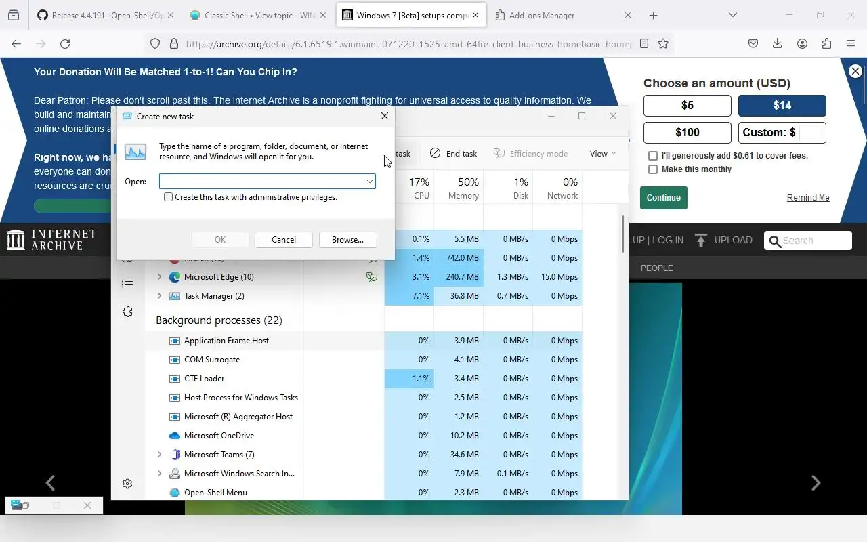867x542 pixels.
Task: Open the Firefox downloads panel icon
Action: click(x=778, y=43)
